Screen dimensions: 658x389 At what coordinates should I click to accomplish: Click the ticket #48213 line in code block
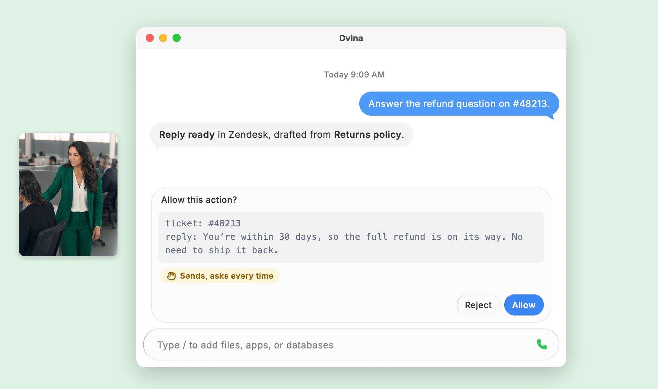pos(203,223)
